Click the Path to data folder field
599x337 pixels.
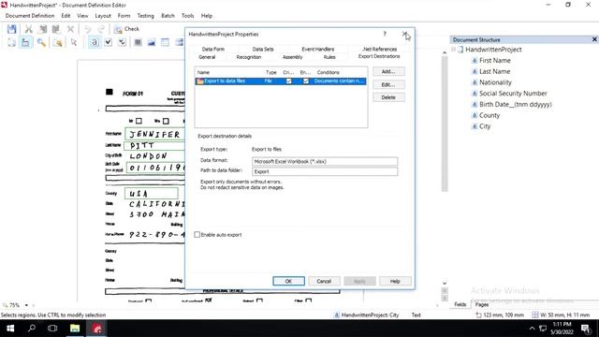tap(325, 171)
